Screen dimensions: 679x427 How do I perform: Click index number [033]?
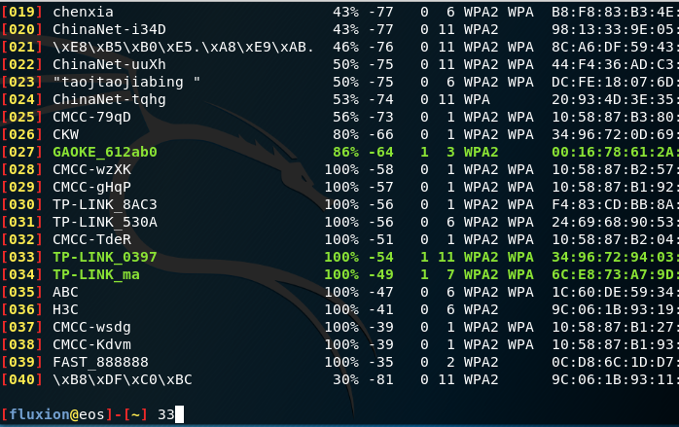pyautogui.click(x=21, y=257)
